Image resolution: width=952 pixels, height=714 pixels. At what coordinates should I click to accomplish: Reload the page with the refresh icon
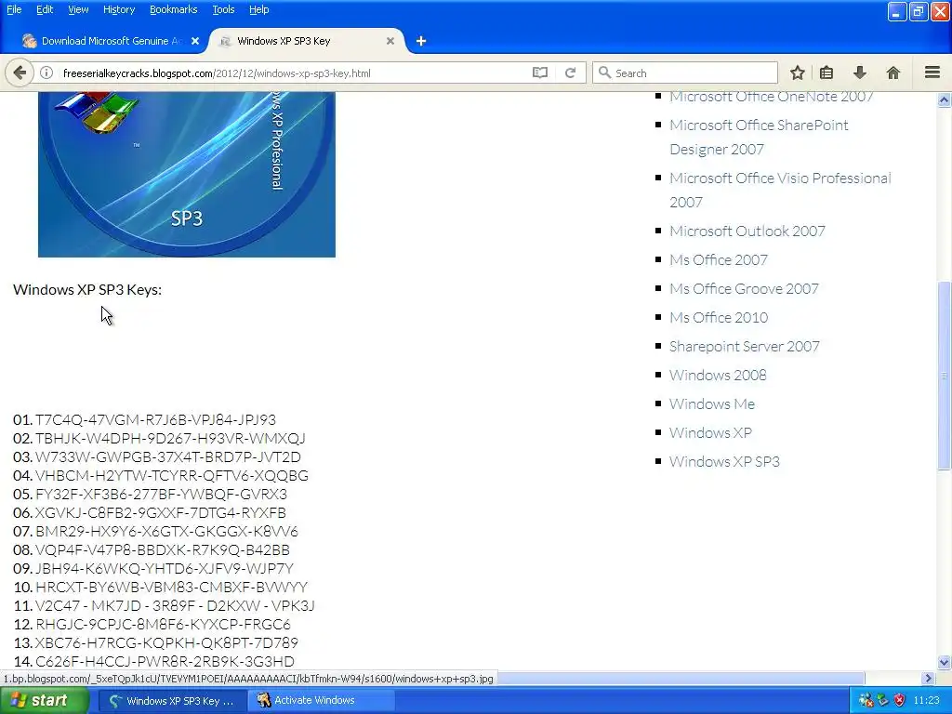[x=570, y=73]
